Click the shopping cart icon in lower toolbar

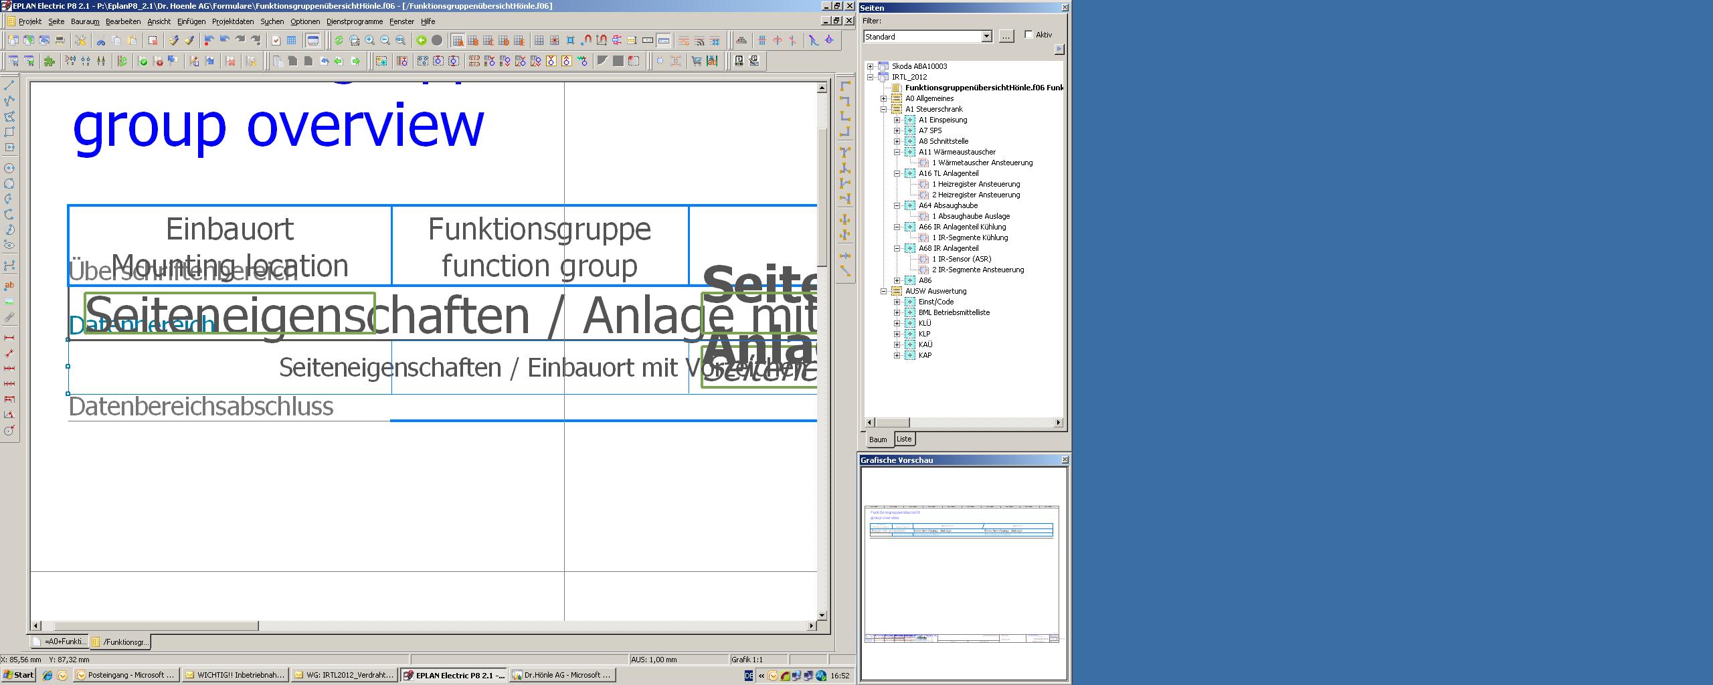click(697, 61)
